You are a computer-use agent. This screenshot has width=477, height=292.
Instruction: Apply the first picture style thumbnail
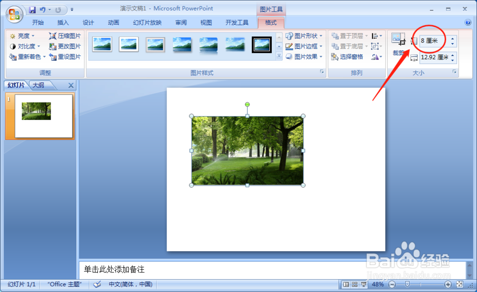coord(102,45)
